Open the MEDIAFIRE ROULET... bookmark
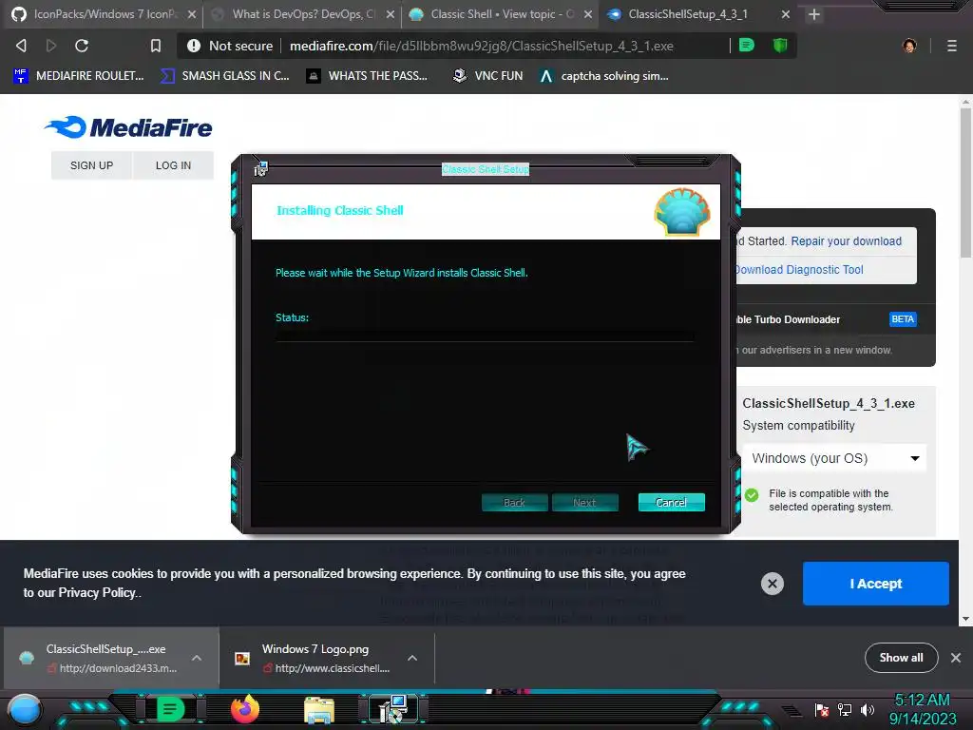Image resolution: width=973 pixels, height=730 pixels. click(79, 76)
